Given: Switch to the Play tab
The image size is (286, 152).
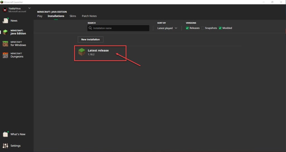Looking at the screenshot, I should [x=40, y=16].
